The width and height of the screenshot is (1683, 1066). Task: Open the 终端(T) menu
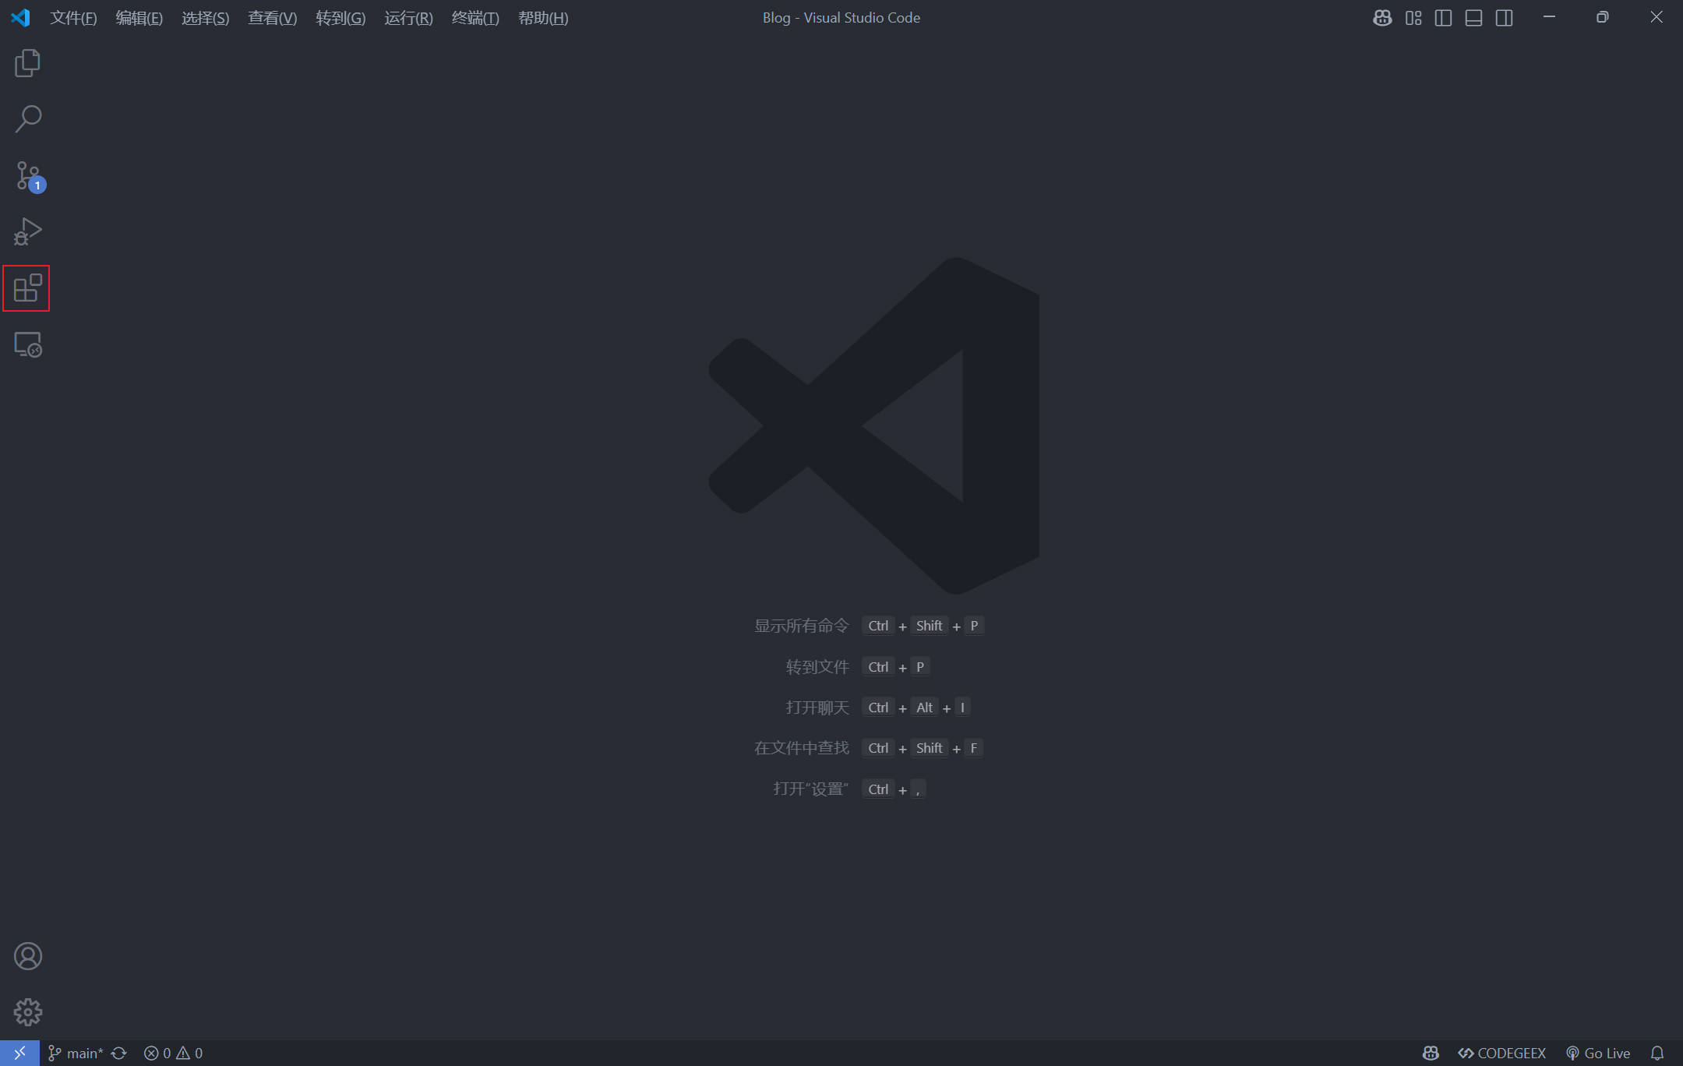coord(475,18)
